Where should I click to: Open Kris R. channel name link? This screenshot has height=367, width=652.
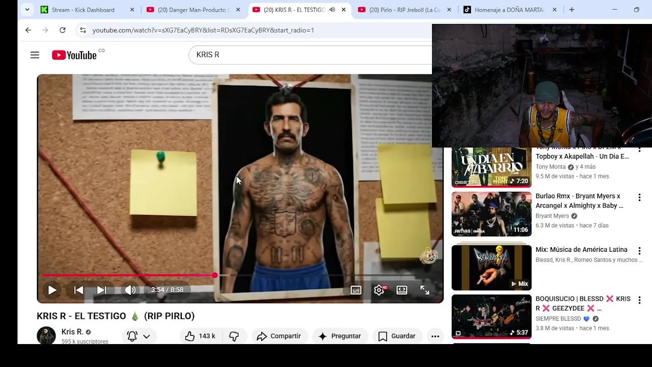pyautogui.click(x=72, y=332)
